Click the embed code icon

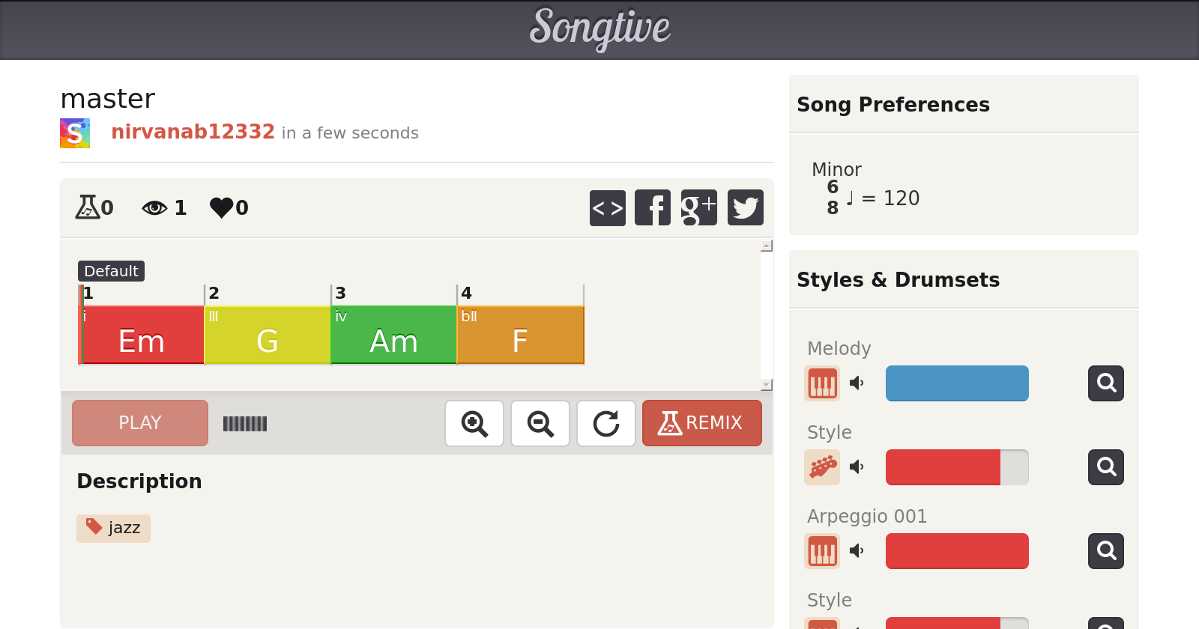[607, 207]
